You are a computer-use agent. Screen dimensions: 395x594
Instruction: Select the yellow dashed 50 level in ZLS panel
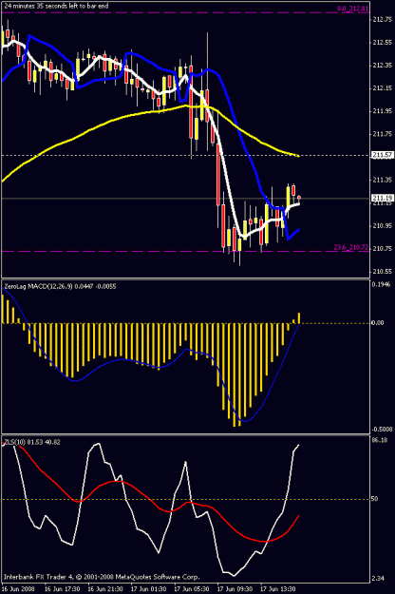[x=185, y=499]
